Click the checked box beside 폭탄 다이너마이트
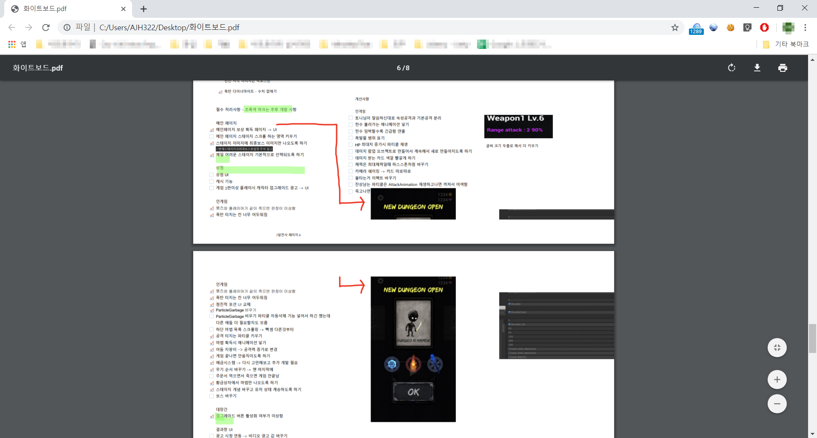817x438 pixels. coord(220,92)
